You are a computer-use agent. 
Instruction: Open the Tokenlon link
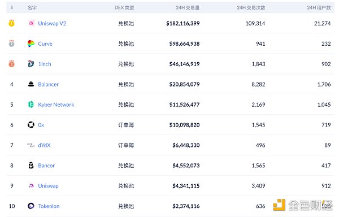[x=49, y=206]
